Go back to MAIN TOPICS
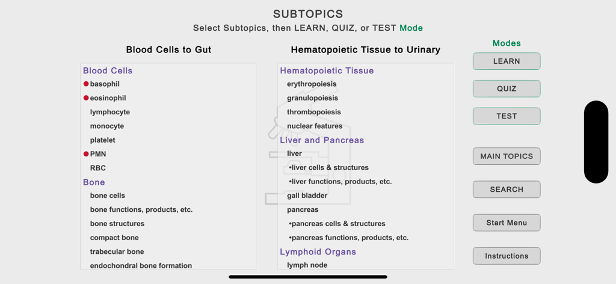 (507, 156)
